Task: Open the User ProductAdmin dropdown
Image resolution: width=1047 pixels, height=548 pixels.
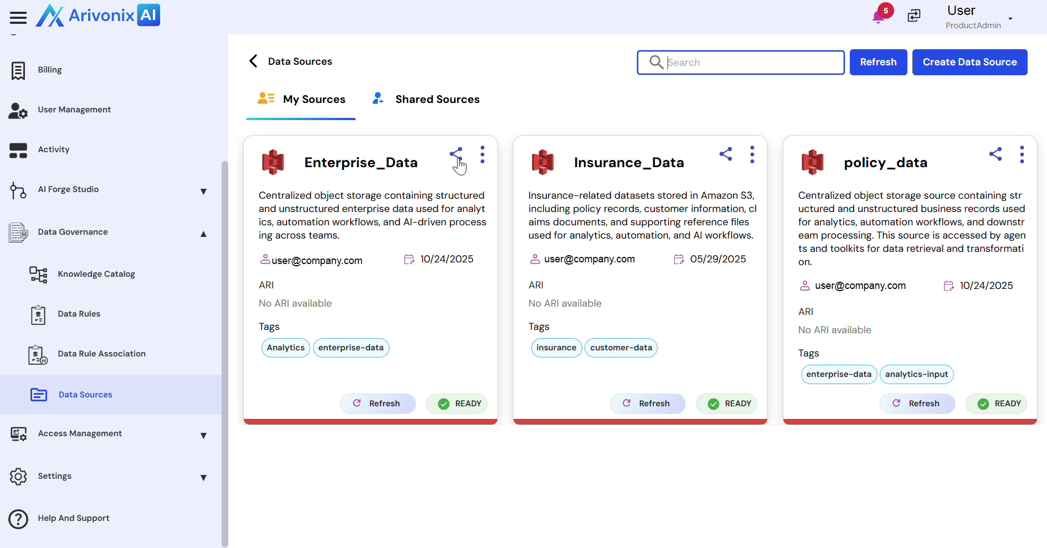Action: [1010, 18]
